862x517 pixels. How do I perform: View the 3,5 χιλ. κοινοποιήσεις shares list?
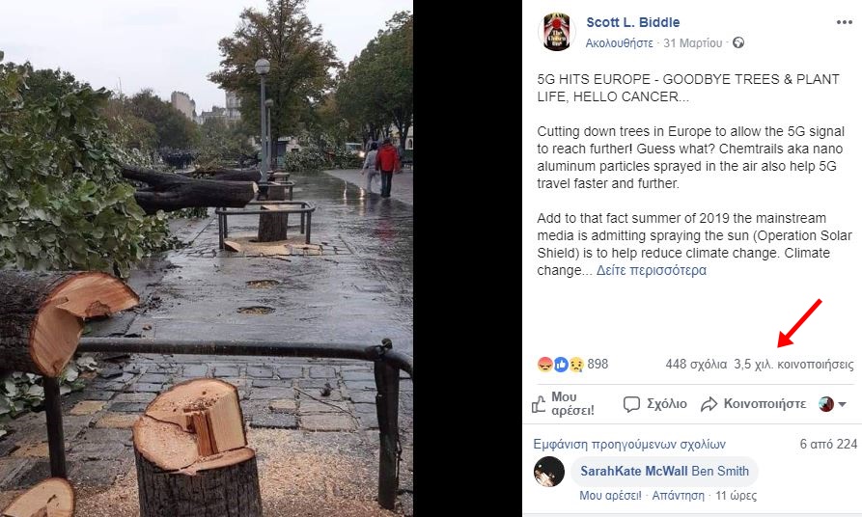pyautogui.click(x=793, y=365)
